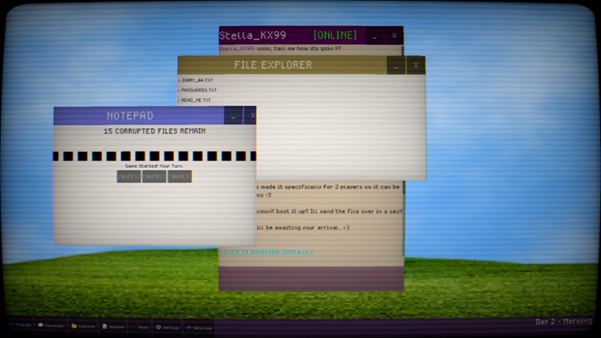Minimize the Stella_KX99 chat window

click(x=374, y=35)
